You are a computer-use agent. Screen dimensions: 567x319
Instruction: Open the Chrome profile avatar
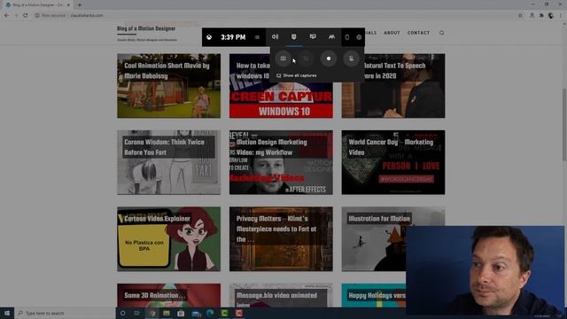tap(551, 16)
